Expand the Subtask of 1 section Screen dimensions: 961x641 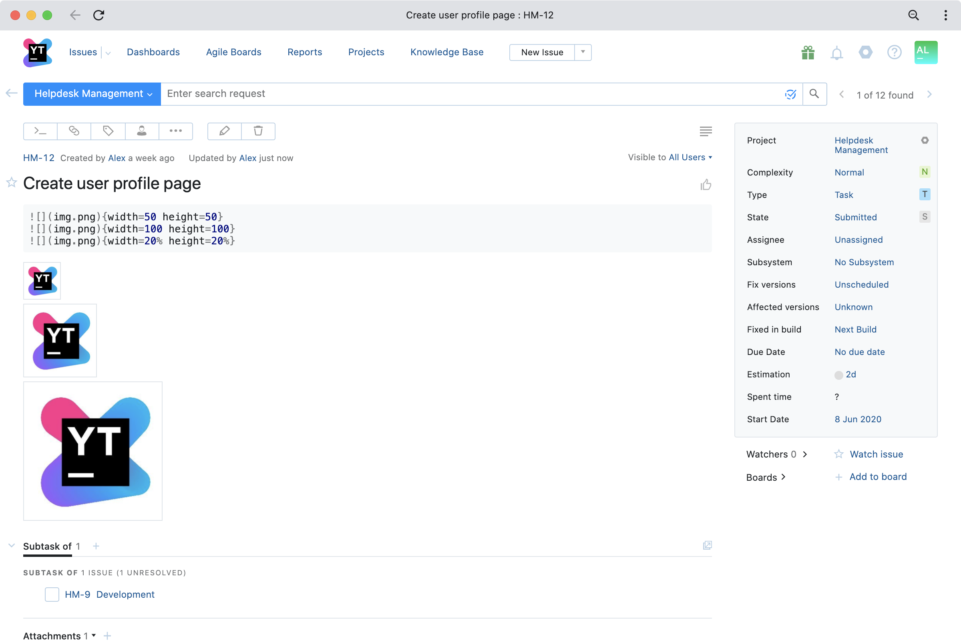[12, 546]
